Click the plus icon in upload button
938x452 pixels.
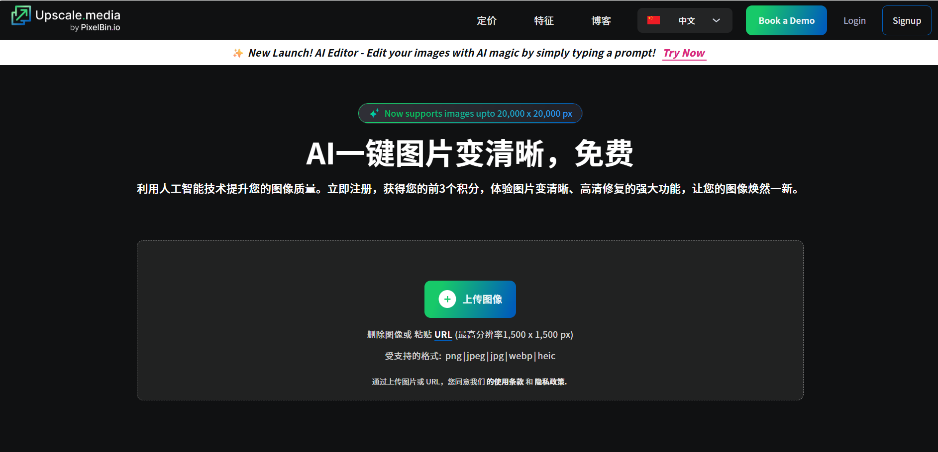447,299
